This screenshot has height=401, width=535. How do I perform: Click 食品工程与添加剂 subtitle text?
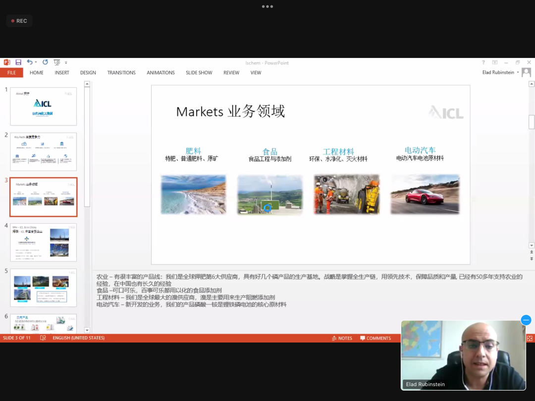point(269,159)
